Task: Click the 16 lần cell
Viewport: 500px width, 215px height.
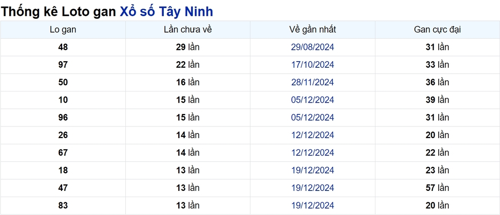Action: (x=188, y=82)
